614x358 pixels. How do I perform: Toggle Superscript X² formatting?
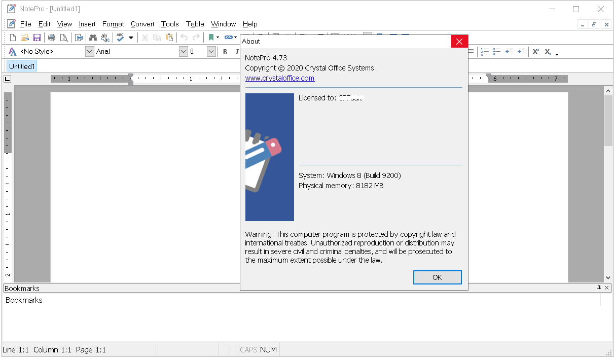coord(536,51)
